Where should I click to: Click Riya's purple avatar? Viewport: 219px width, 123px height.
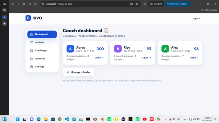(118, 49)
